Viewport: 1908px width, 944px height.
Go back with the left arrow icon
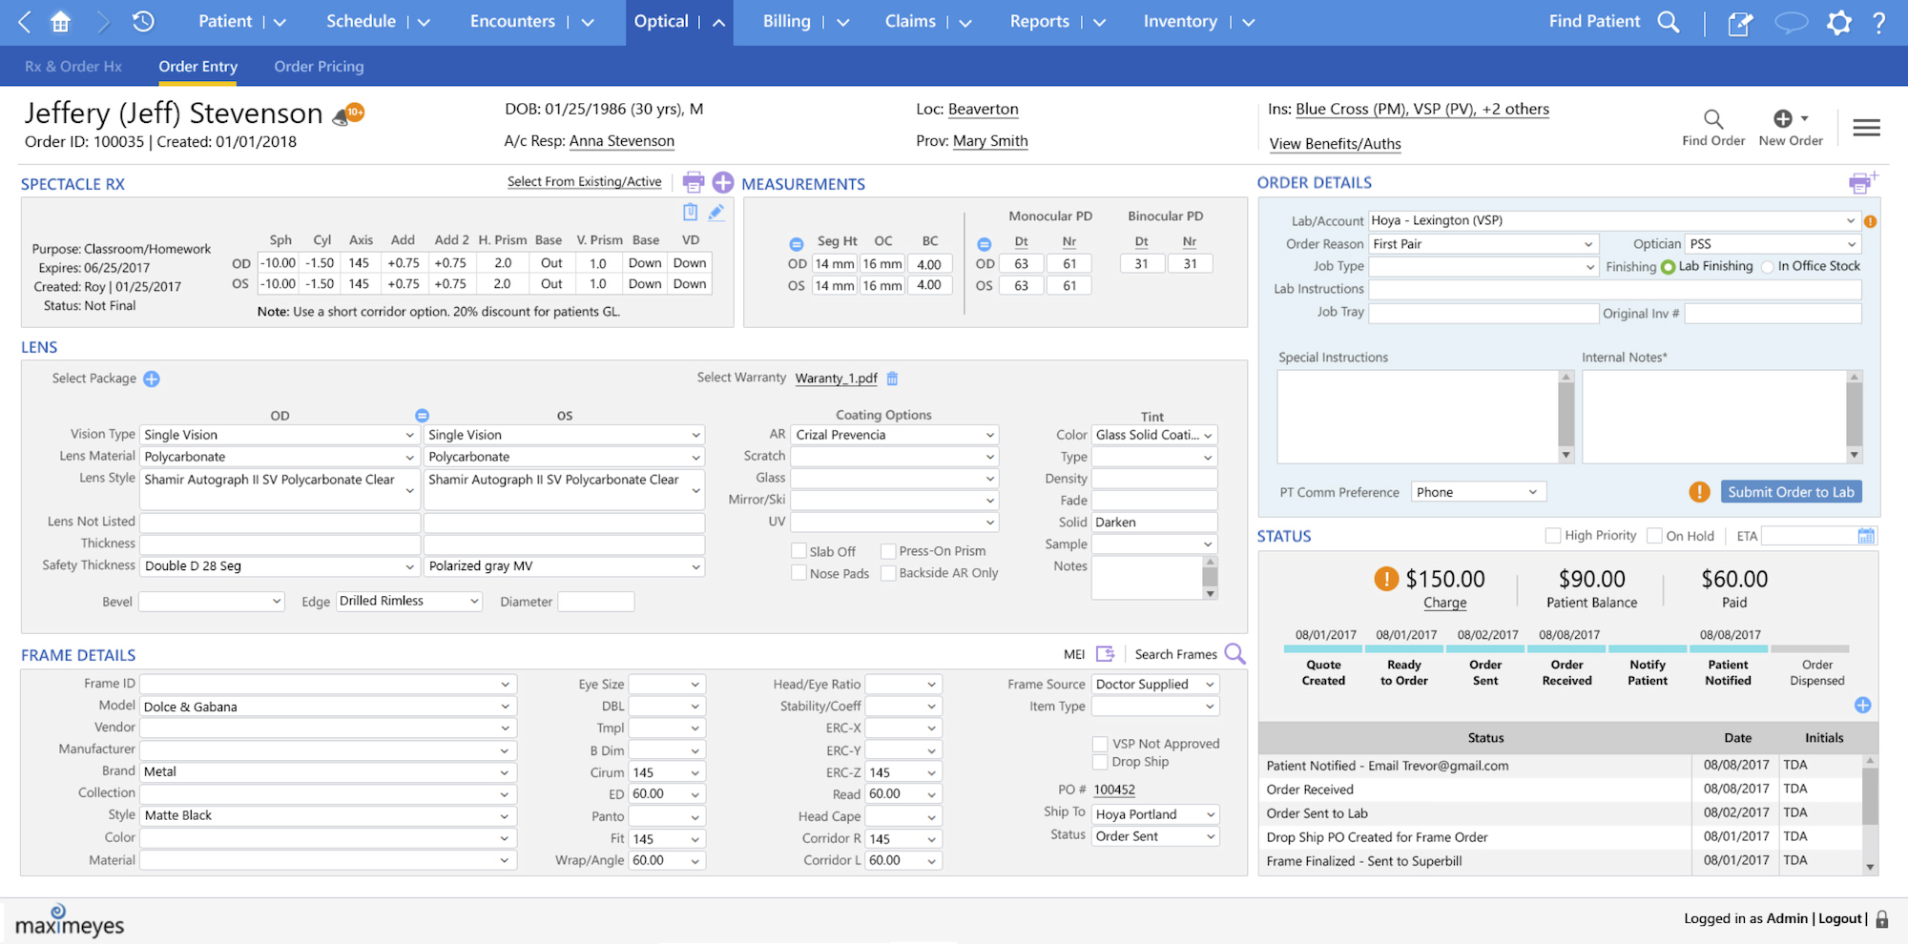(25, 21)
